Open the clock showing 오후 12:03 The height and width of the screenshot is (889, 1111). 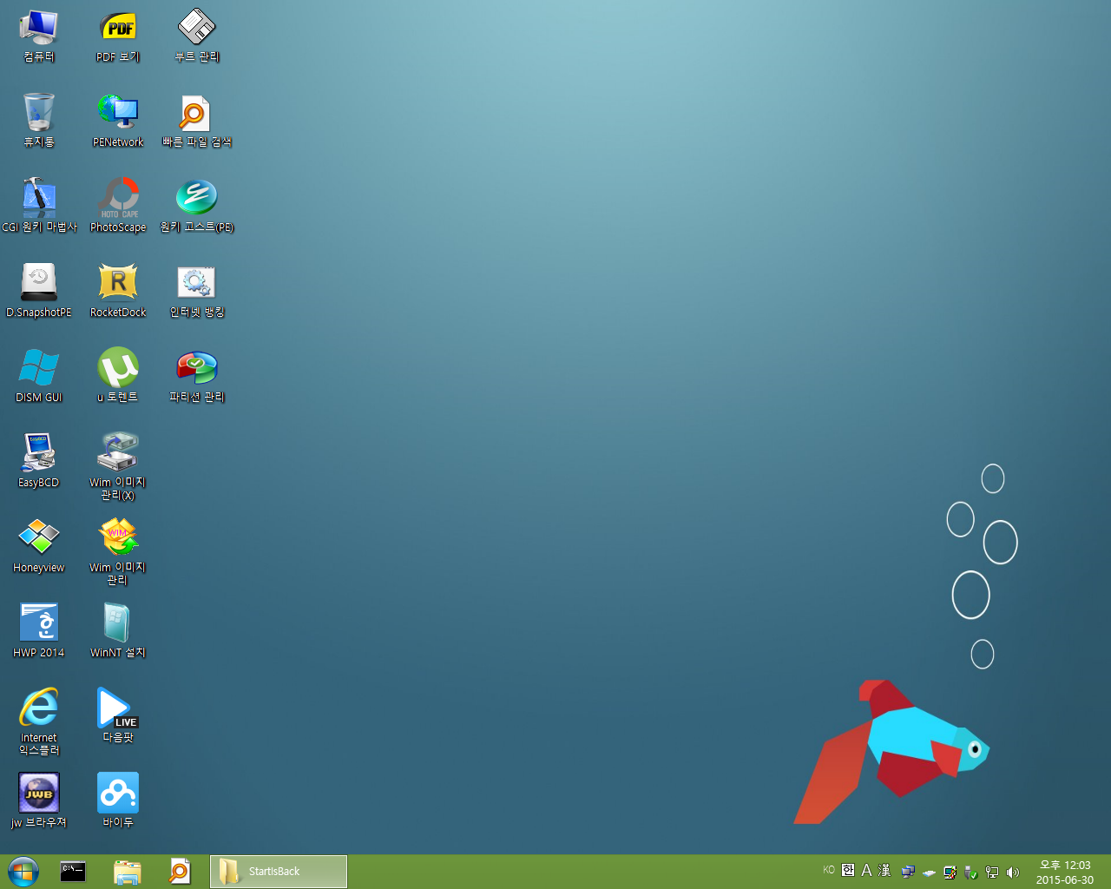[1065, 872]
